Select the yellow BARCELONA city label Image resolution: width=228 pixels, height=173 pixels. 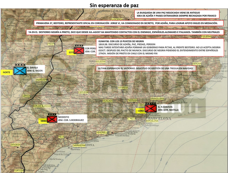point(152,121)
